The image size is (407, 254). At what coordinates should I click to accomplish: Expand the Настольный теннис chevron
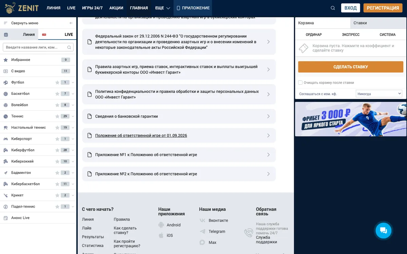[x=73, y=128]
